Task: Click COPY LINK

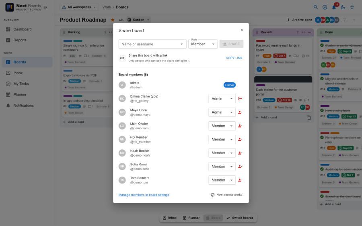Action: pos(234,58)
